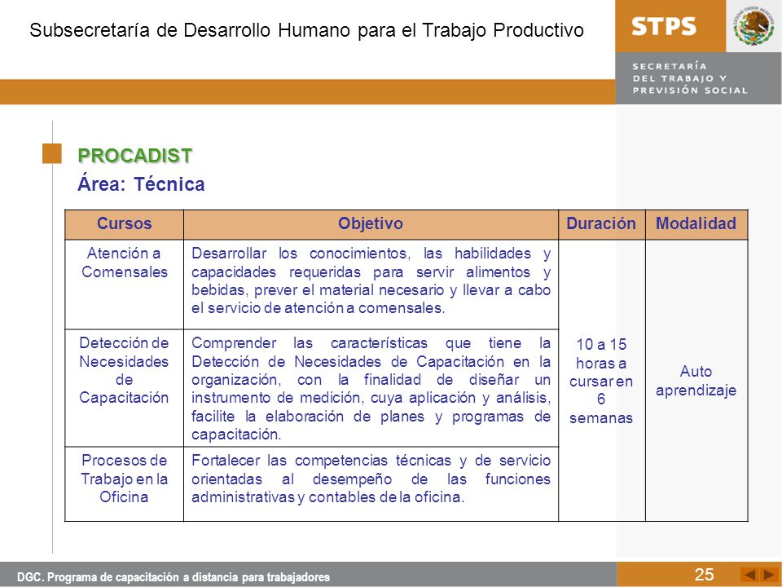Screen dimensions: 782x587
Task: Click the objective text starting 'Desarrollar los conocimientos'
Action: (x=371, y=280)
